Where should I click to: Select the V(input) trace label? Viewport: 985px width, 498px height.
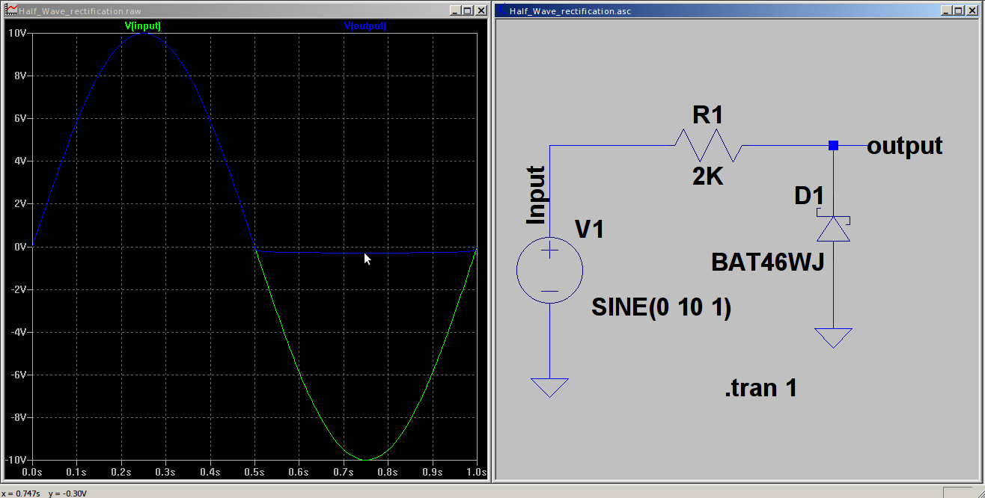[144, 25]
